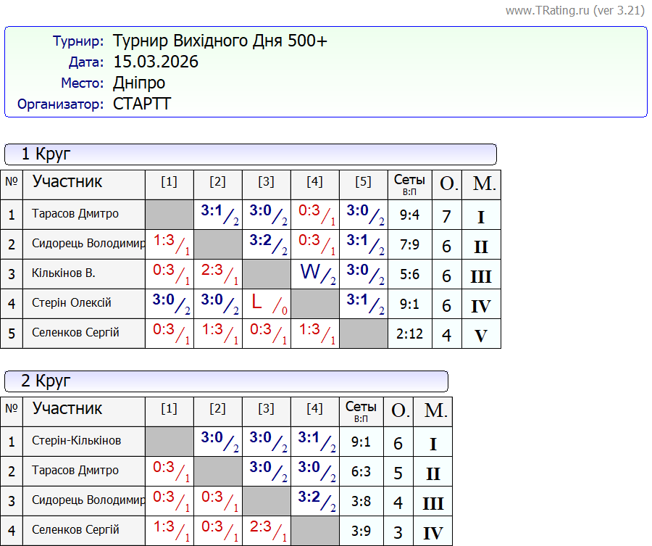652x546 pixels.
Task: Select the 1 Круг section header
Action: point(250,154)
